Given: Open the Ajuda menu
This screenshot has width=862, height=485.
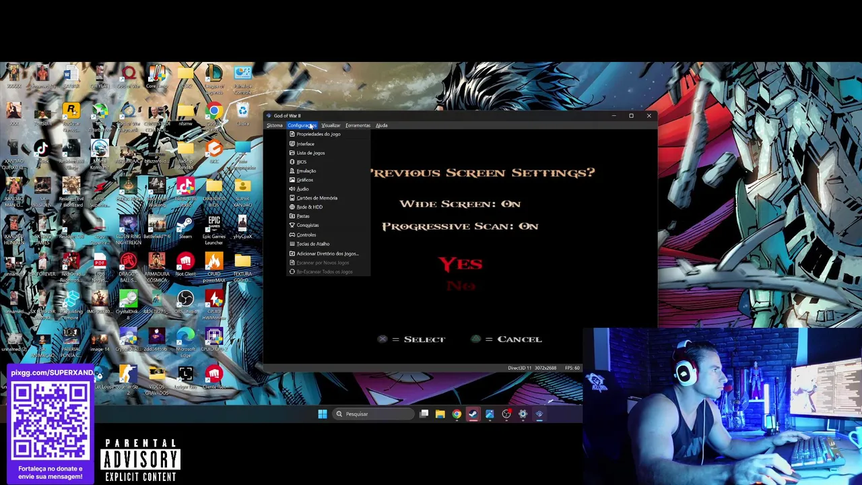Looking at the screenshot, I should (382, 125).
